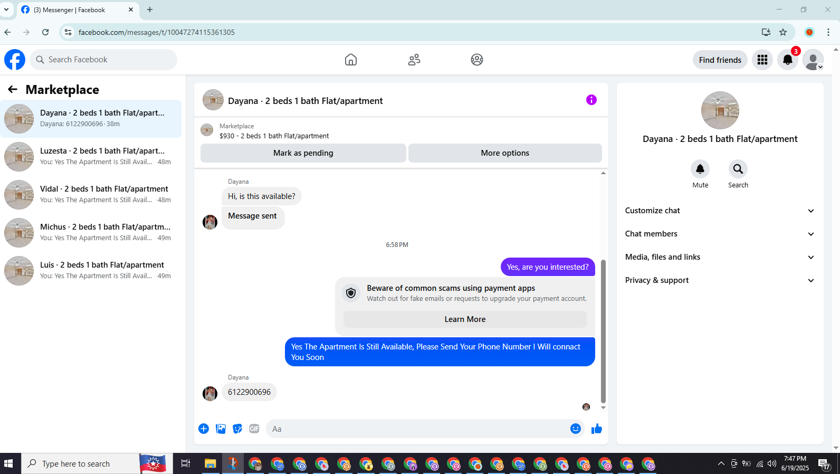Click Find friends button
Screen dimensions: 840x474
click(x=720, y=60)
